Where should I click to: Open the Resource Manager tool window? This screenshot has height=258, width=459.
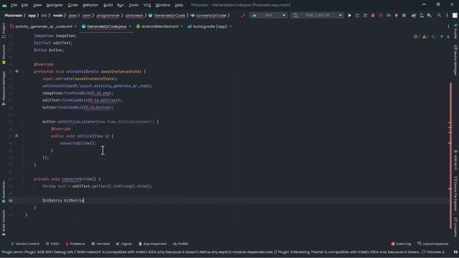[4, 88]
